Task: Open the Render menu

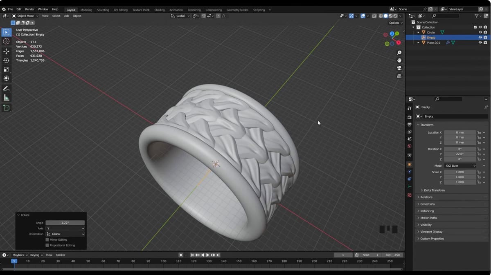Action: 30,9
